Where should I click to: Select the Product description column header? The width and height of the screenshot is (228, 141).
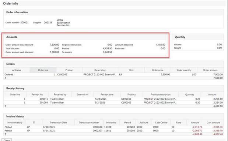[161, 94]
